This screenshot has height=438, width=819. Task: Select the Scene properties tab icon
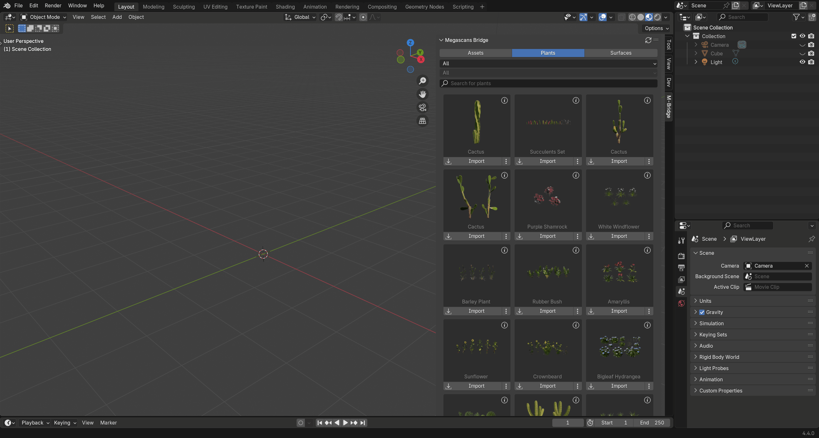pos(681,291)
